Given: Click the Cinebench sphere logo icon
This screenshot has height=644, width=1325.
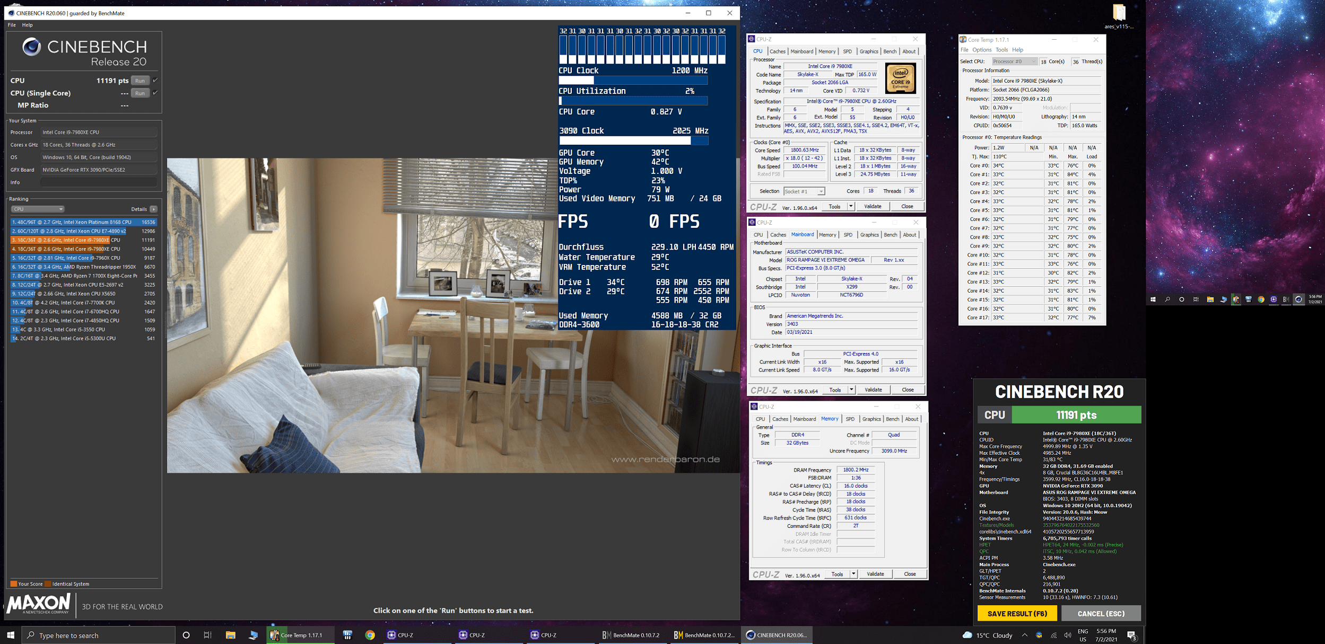Looking at the screenshot, I should (32, 47).
